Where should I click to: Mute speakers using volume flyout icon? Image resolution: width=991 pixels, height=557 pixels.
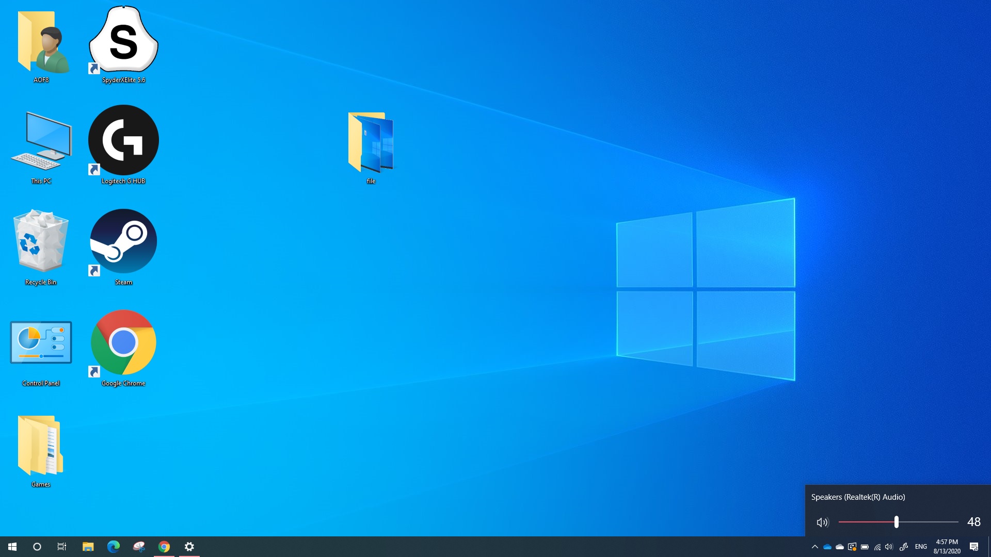pyautogui.click(x=822, y=522)
